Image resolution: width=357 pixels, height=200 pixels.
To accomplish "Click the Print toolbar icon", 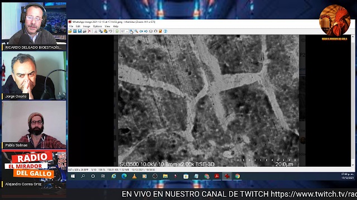I will point(84,31).
